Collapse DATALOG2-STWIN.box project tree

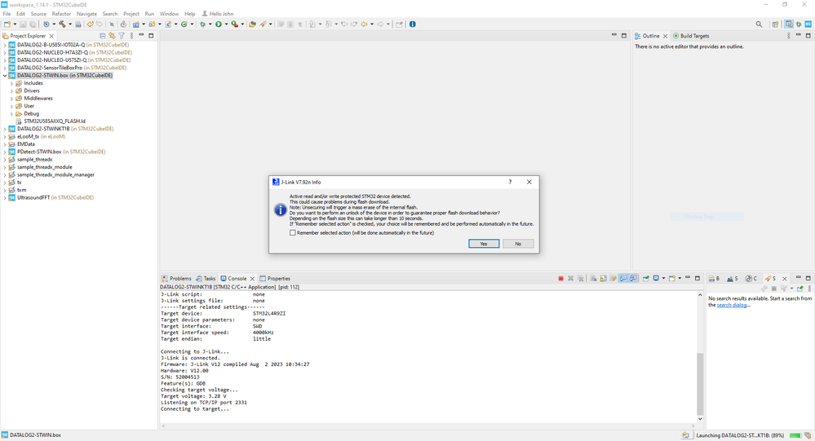pyautogui.click(x=5, y=75)
